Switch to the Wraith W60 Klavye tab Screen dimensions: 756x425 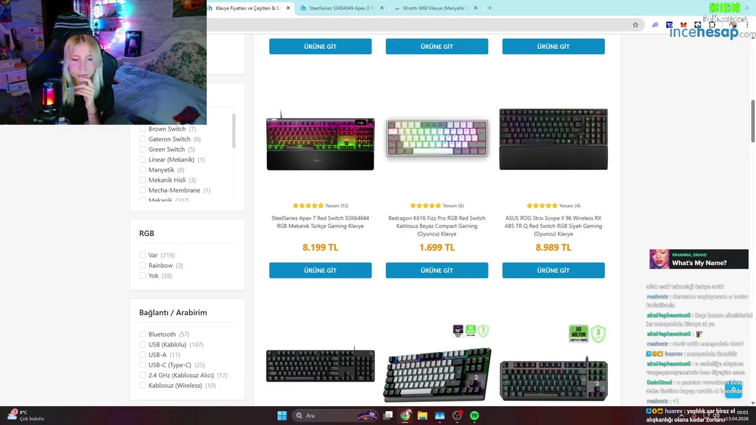pyautogui.click(x=435, y=8)
